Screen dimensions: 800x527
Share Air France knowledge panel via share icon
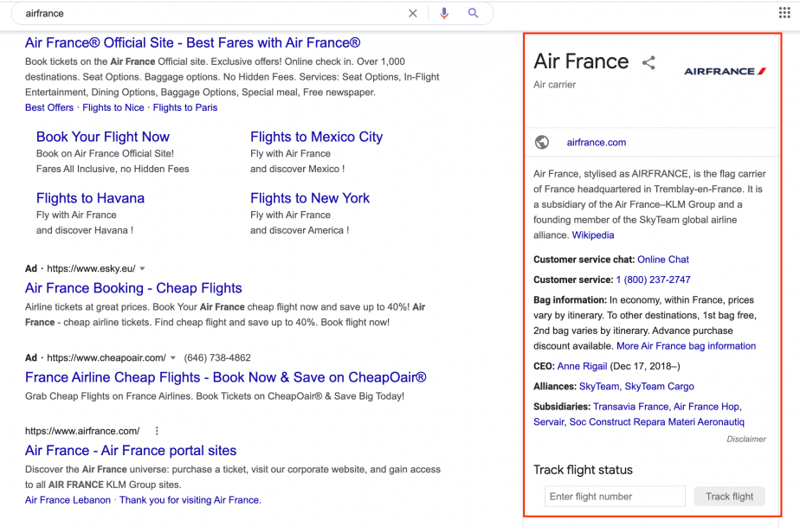click(648, 63)
